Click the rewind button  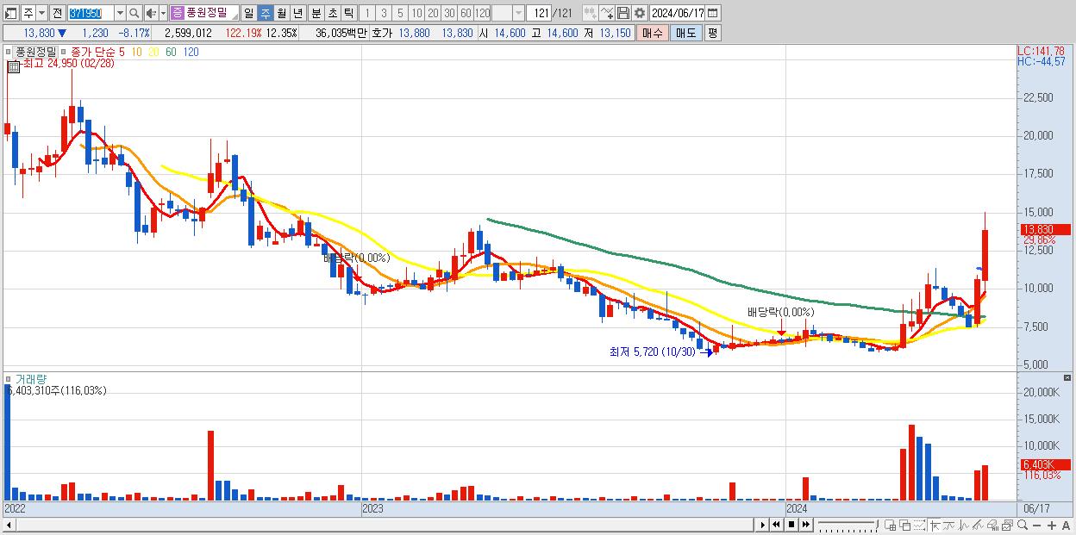776,525
